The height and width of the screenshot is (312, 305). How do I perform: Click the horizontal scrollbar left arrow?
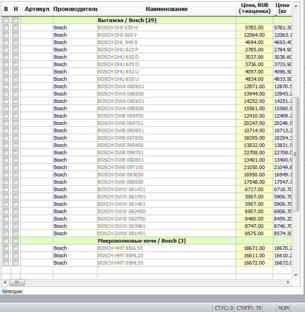click(x=5, y=282)
